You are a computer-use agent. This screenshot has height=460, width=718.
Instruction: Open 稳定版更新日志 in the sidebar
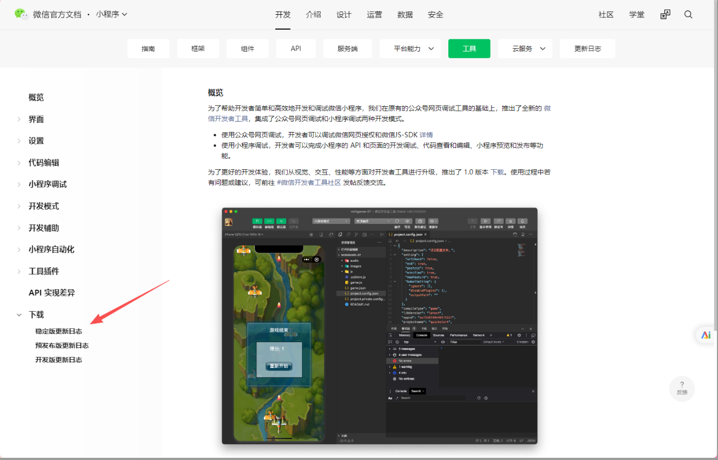point(59,331)
